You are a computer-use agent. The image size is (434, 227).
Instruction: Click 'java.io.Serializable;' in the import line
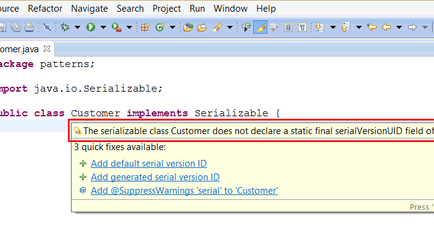tap(98, 89)
